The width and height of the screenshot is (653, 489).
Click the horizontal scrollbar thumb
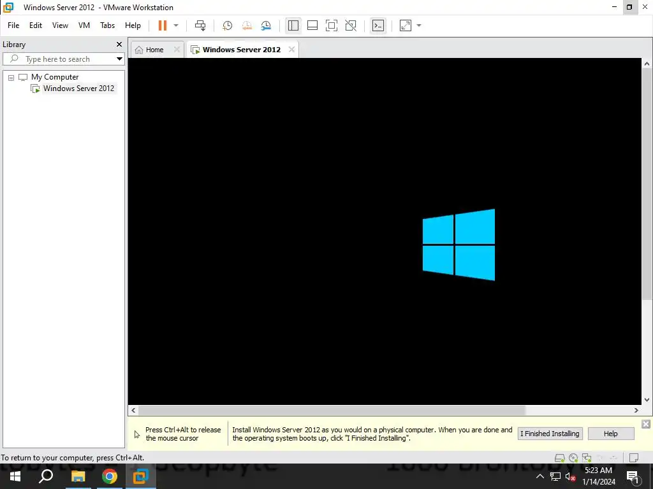point(332,411)
